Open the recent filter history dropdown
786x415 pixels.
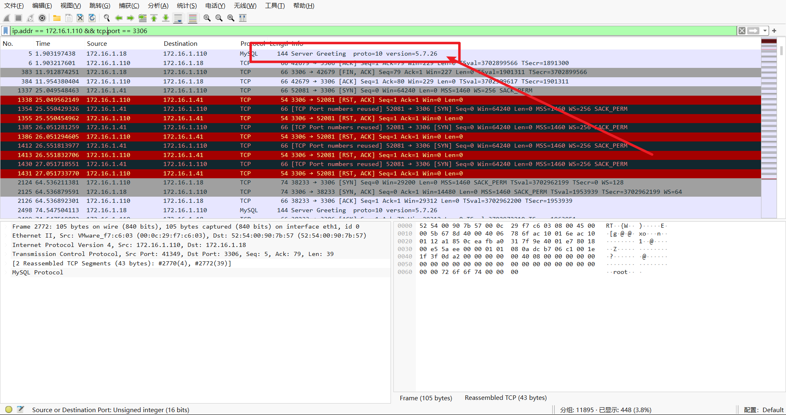765,31
